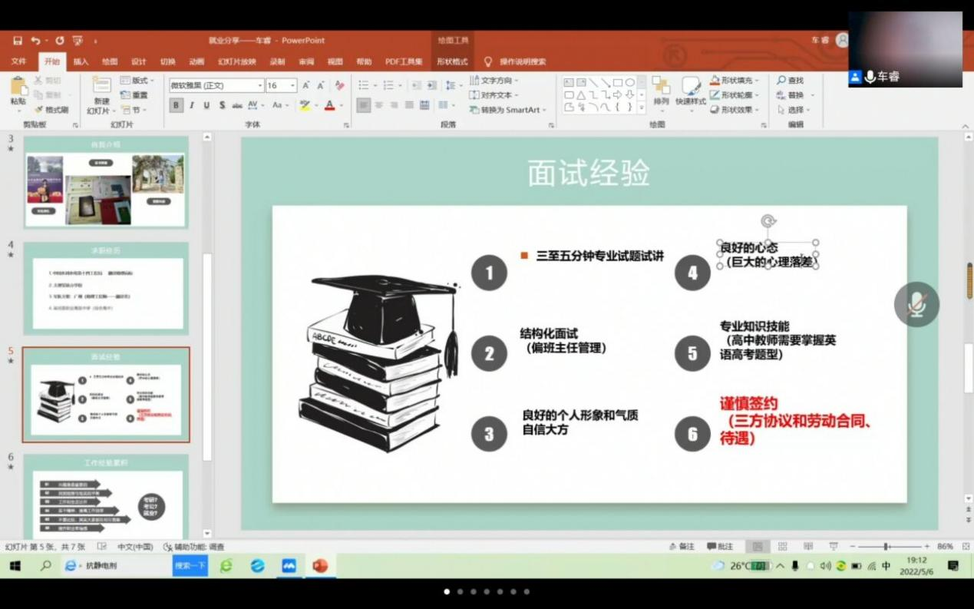Click the zoom slider in status bar
This screenshot has height=609, width=974.
(887, 546)
